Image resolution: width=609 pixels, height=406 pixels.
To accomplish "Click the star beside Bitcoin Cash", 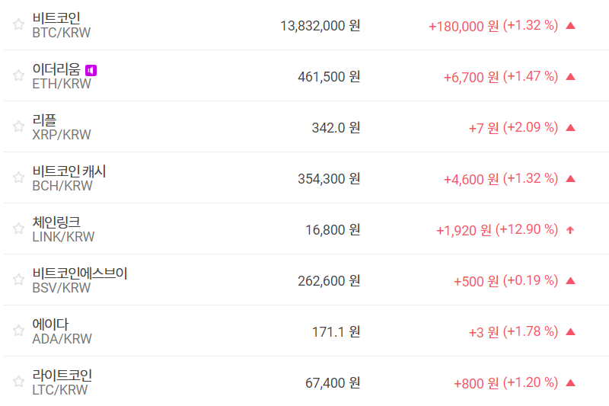I will coord(18,177).
